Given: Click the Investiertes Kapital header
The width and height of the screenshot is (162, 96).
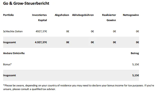Looking at the screenshot, I should [39, 18].
